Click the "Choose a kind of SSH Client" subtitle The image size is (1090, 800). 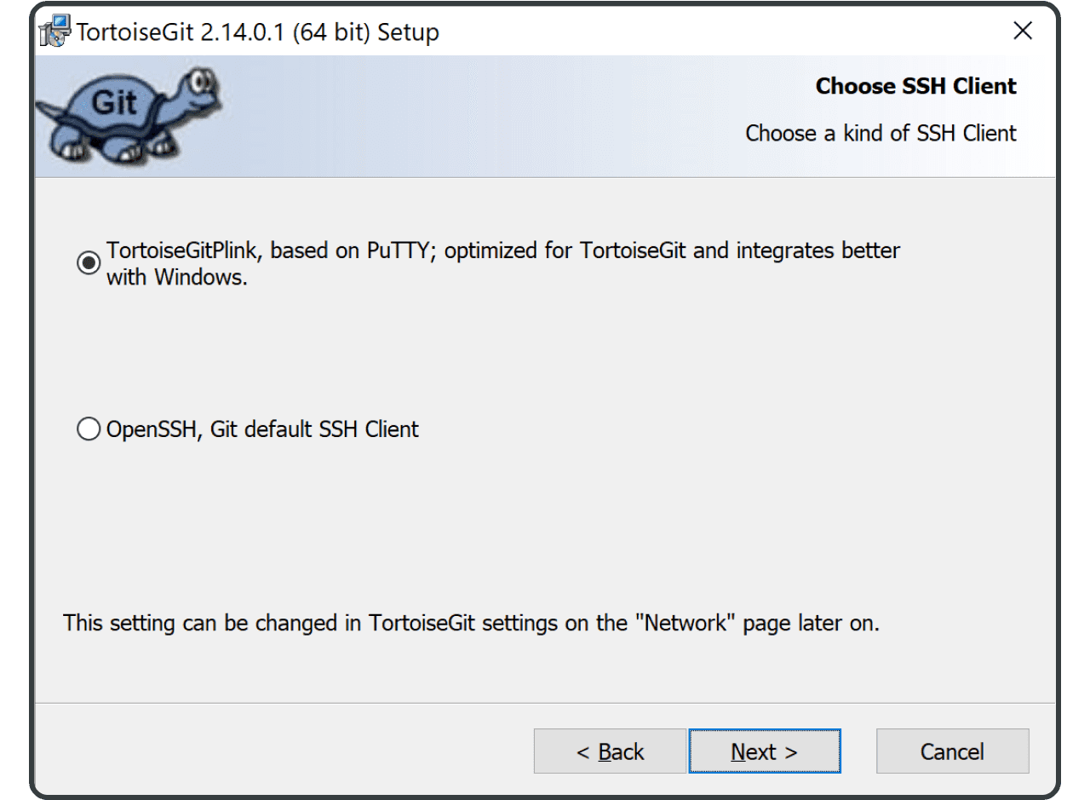(881, 133)
